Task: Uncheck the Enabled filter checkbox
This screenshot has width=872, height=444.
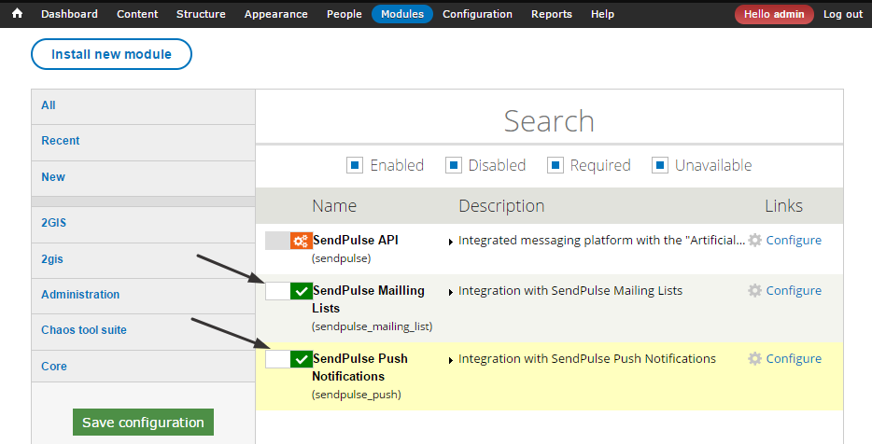Action: tap(355, 166)
